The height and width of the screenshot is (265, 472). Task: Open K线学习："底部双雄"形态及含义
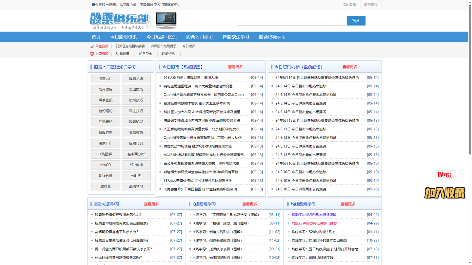pyautogui.click(x=226, y=215)
